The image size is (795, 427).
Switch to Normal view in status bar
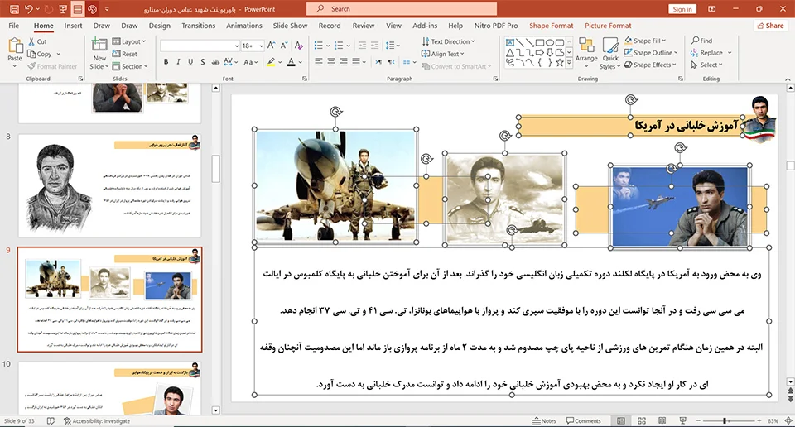point(620,420)
